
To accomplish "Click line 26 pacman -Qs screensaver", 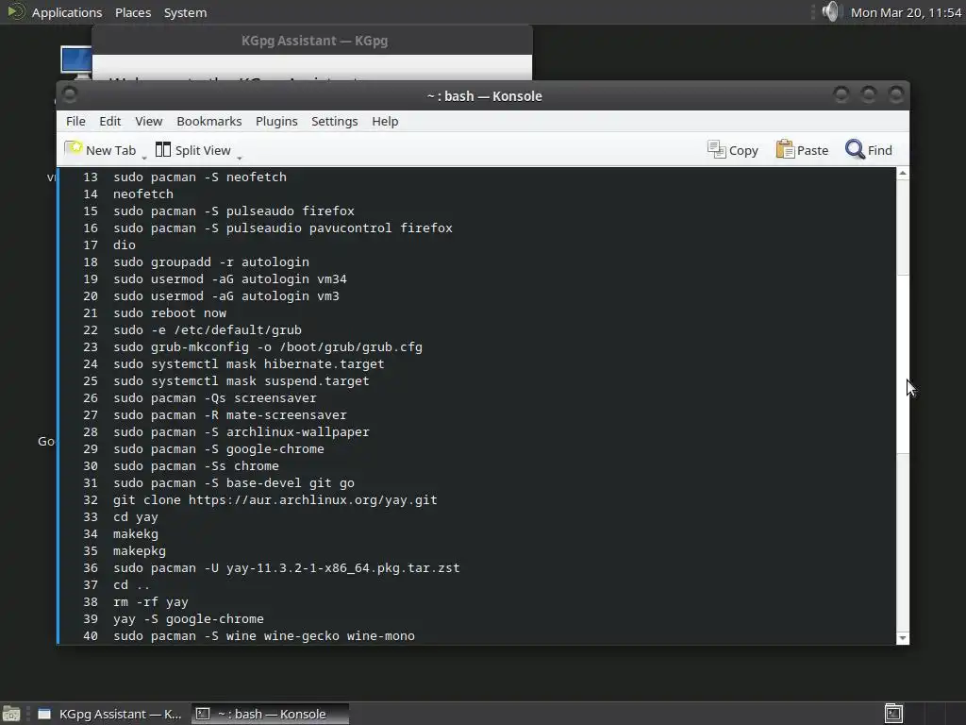I will [x=215, y=398].
